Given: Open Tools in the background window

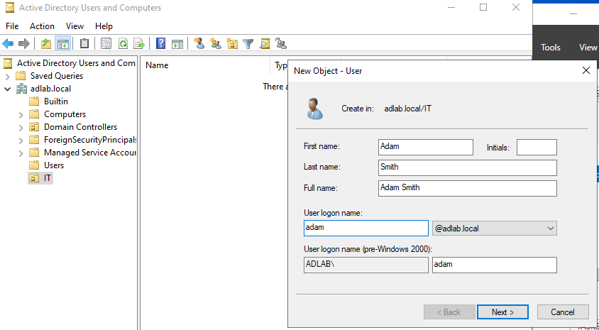Looking at the screenshot, I should coord(551,48).
